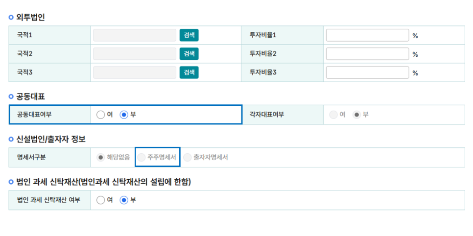The image size is (473, 236).
Task: Click the 검색 button for 국적2
Action: (189, 54)
